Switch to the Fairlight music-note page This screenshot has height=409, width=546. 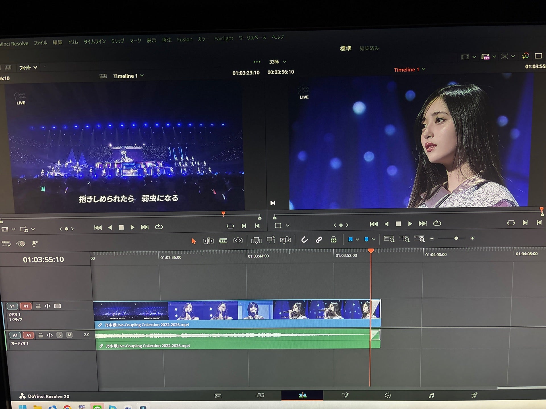pos(431,395)
